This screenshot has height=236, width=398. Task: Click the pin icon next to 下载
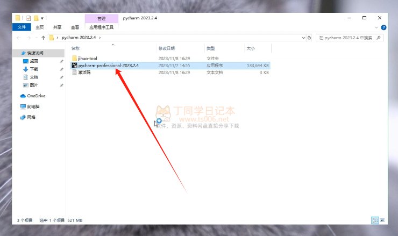point(61,69)
